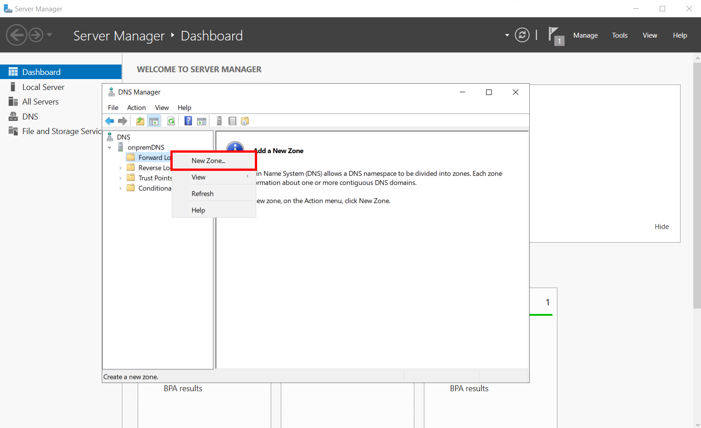Select Local Server in the sidebar
This screenshot has width=701, height=428.
[x=43, y=87]
